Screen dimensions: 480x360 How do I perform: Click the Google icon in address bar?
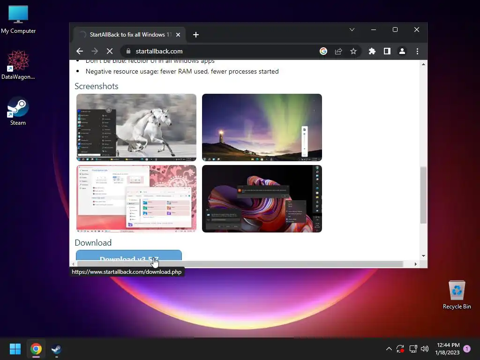pos(323,51)
